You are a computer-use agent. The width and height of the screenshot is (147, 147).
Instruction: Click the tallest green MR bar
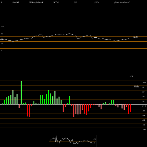[x=21, y=93]
